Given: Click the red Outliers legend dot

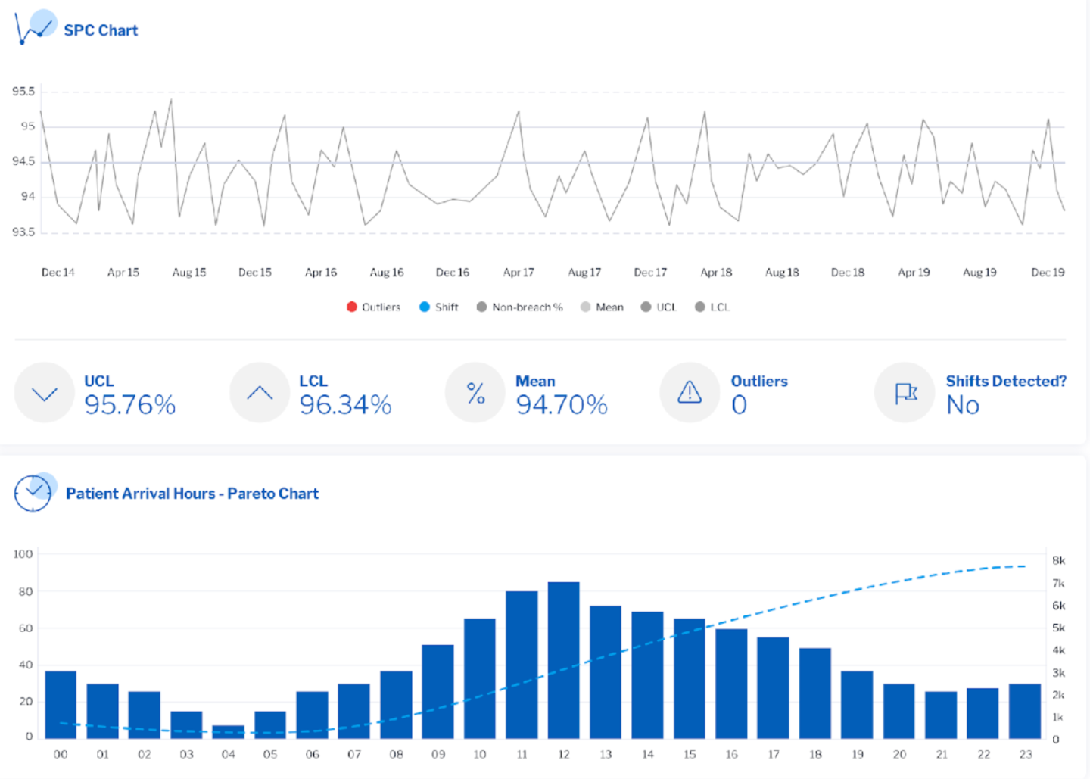Looking at the screenshot, I should pyautogui.click(x=352, y=307).
